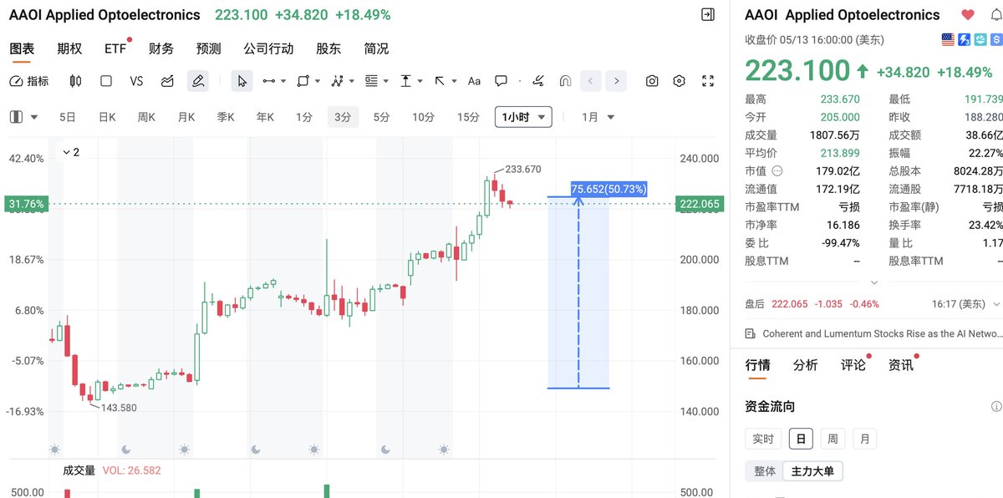Go to next drawing with right arrow
1003x498 pixels.
pos(617,81)
